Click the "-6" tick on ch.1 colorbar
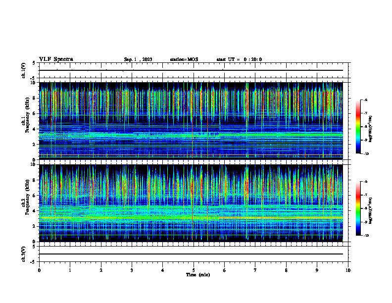The width and height of the screenshot is (392, 303). coord(365,100)
